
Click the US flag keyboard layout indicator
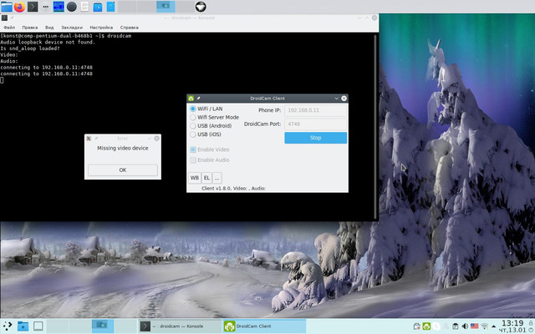tap(474, 326)
